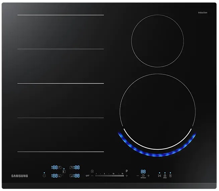The height and width of the screenshot is (191, 219).
Task: Tap level 10 on power slider
Action: [x=113, y=176]
